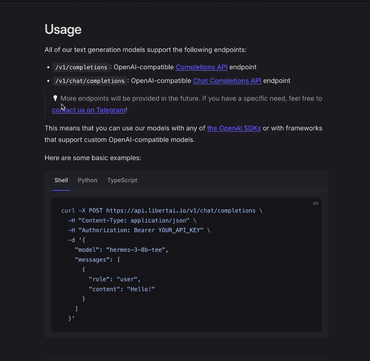Follow the contact us on Telegram link
This screenshot has width=370, height=361.
click(88, 110)
